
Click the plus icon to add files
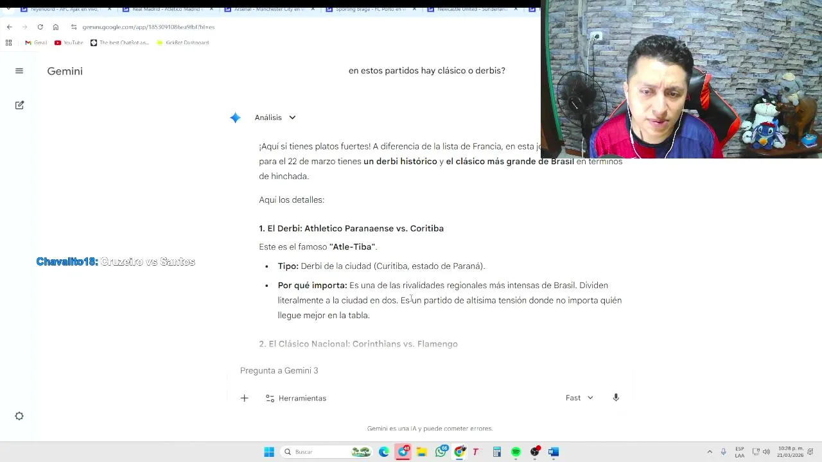[244, 398]
